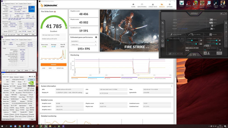Toggle the DirectCompute checkbox in GPU-Z
Image resolution: width=228 pixels, height=128 pixels.
[21, 114]
